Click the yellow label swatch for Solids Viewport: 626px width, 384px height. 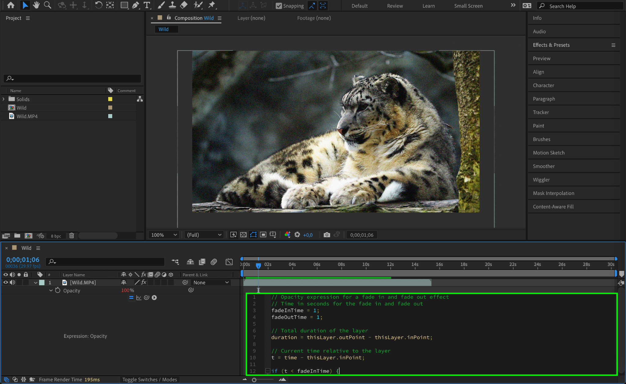[x=110, y=99]
